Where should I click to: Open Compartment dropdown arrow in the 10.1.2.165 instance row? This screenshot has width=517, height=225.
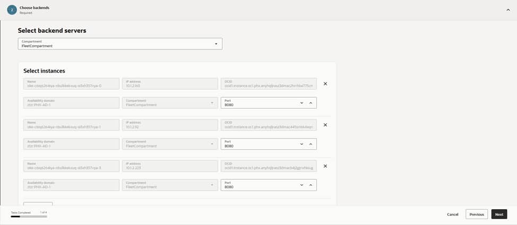coord(212,103)
